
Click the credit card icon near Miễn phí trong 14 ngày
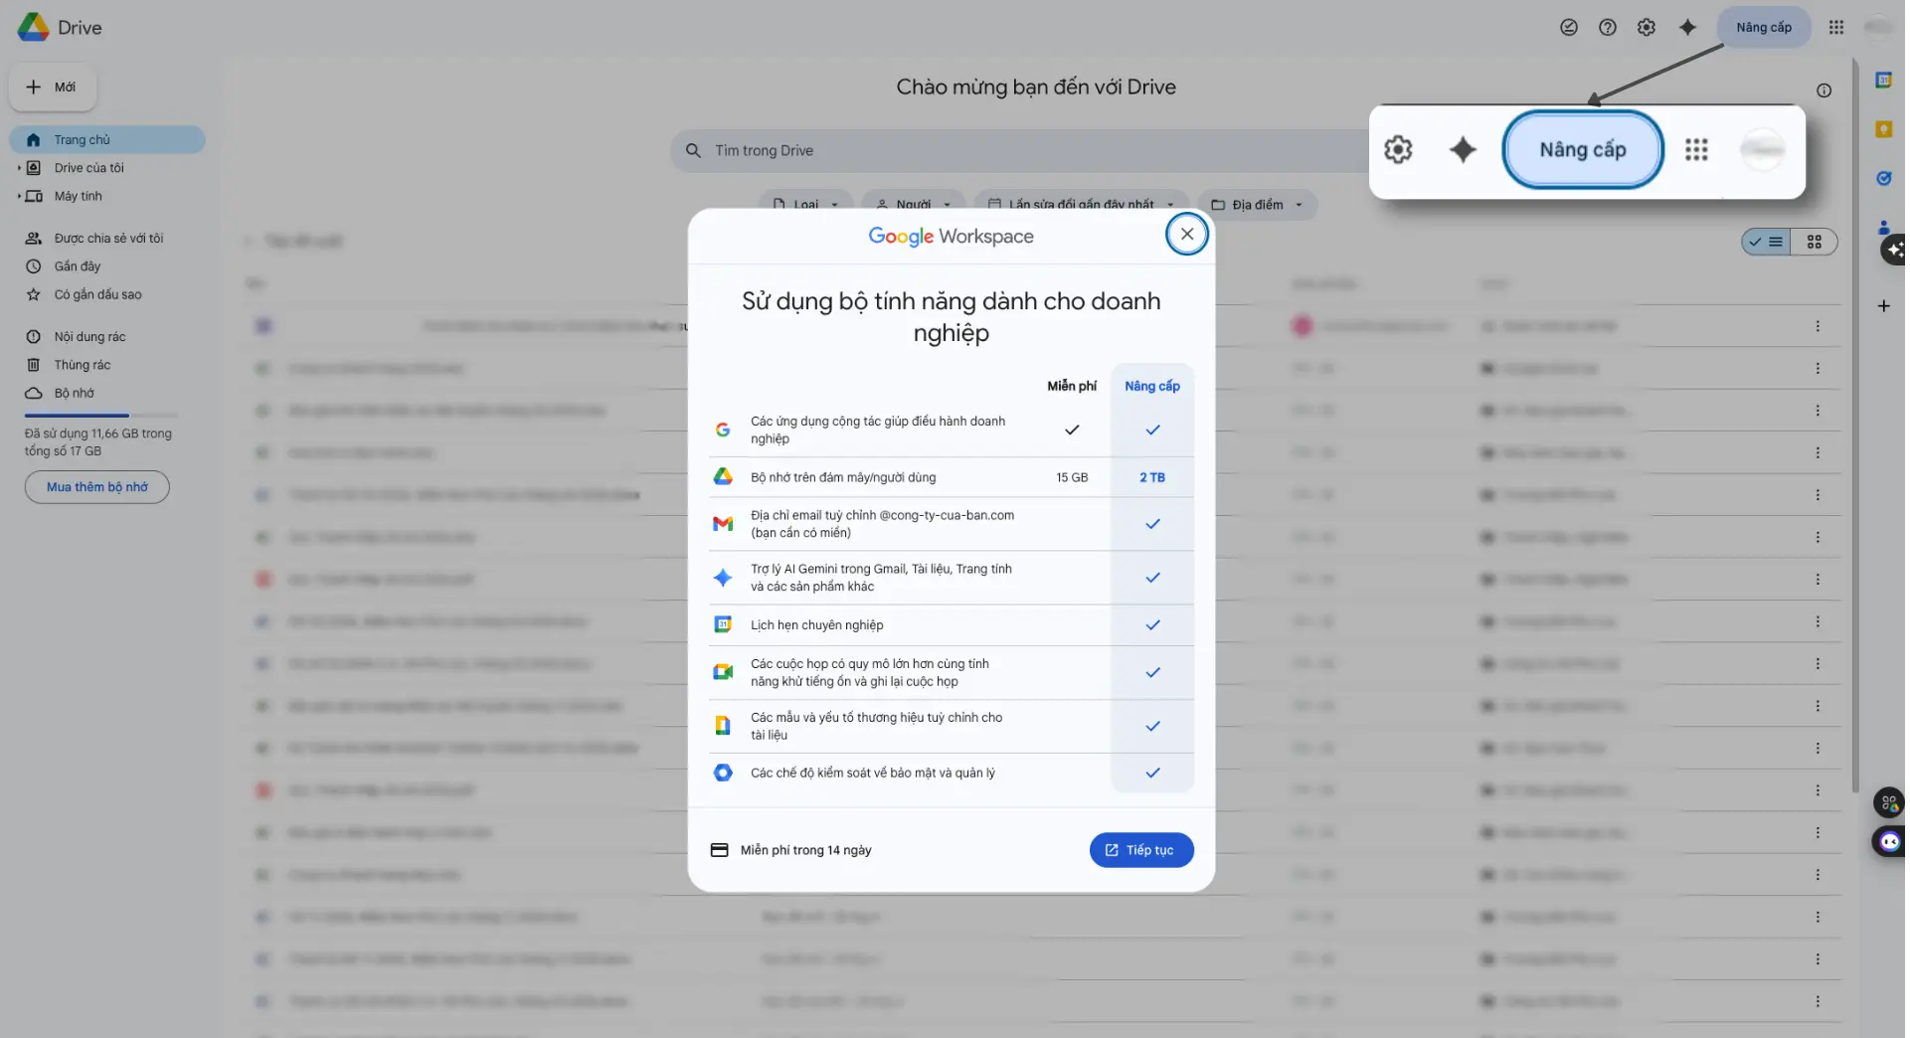721,852
